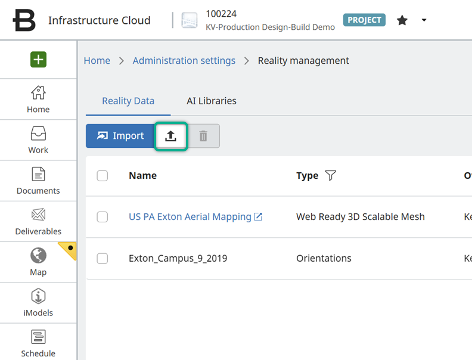Image resolution: width=472 pixels, height=360 pixels.
Task: Expand the dropdown arrow beside the star
Action: click(x=424, y=20)
